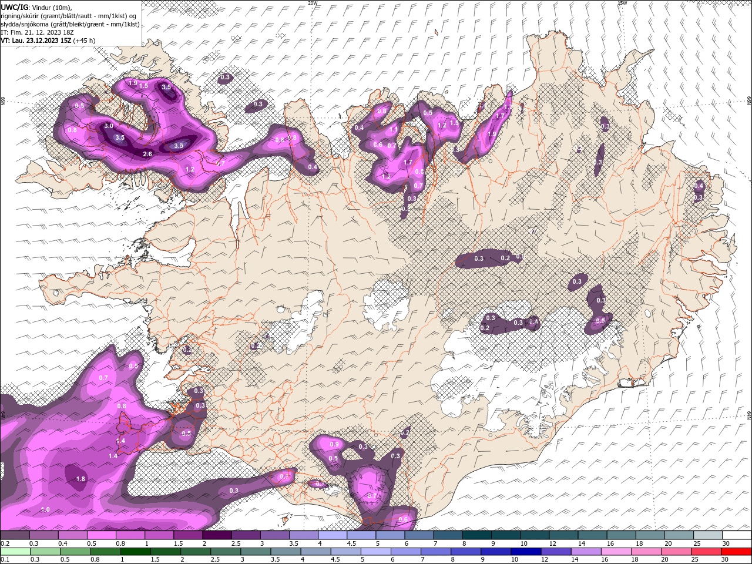The width and height of the screenshot is (752, 564).
Task: Pick the top-row snow swatch labeled 14
Action: tap(593, 535)
